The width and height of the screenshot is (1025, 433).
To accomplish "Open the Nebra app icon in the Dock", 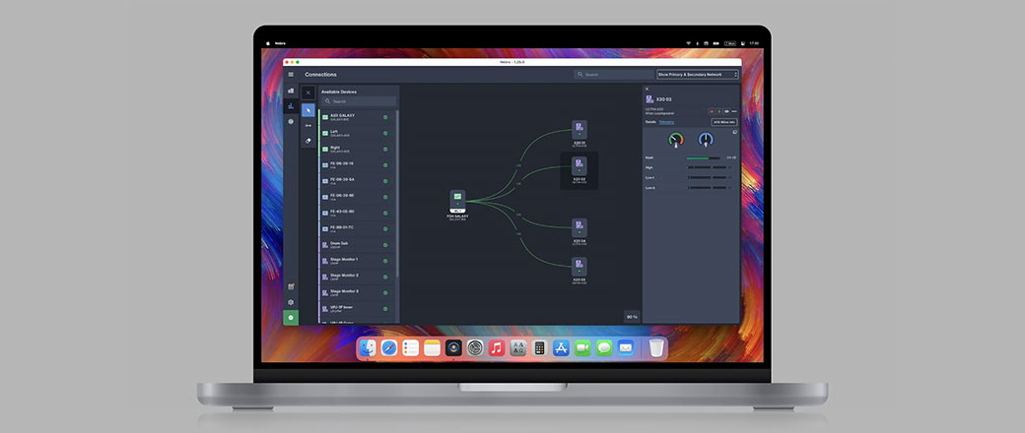I will pos(453,348).
